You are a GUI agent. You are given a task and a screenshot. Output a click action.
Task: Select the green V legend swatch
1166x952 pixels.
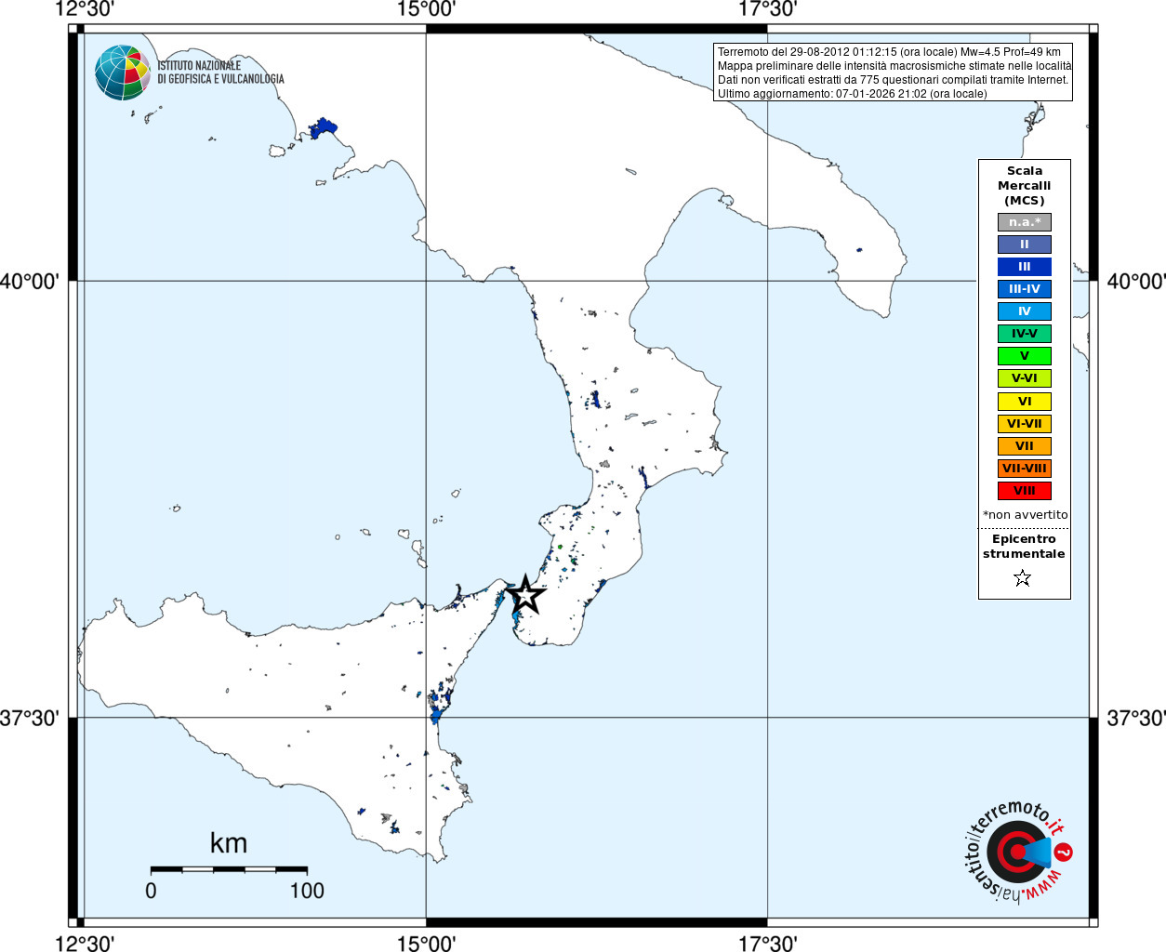[1025, 356]
